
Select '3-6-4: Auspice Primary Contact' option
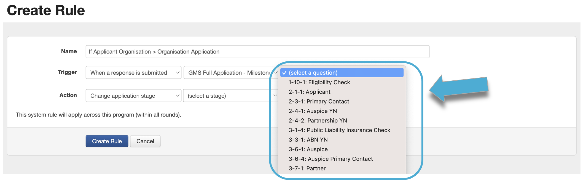[330, 159]
